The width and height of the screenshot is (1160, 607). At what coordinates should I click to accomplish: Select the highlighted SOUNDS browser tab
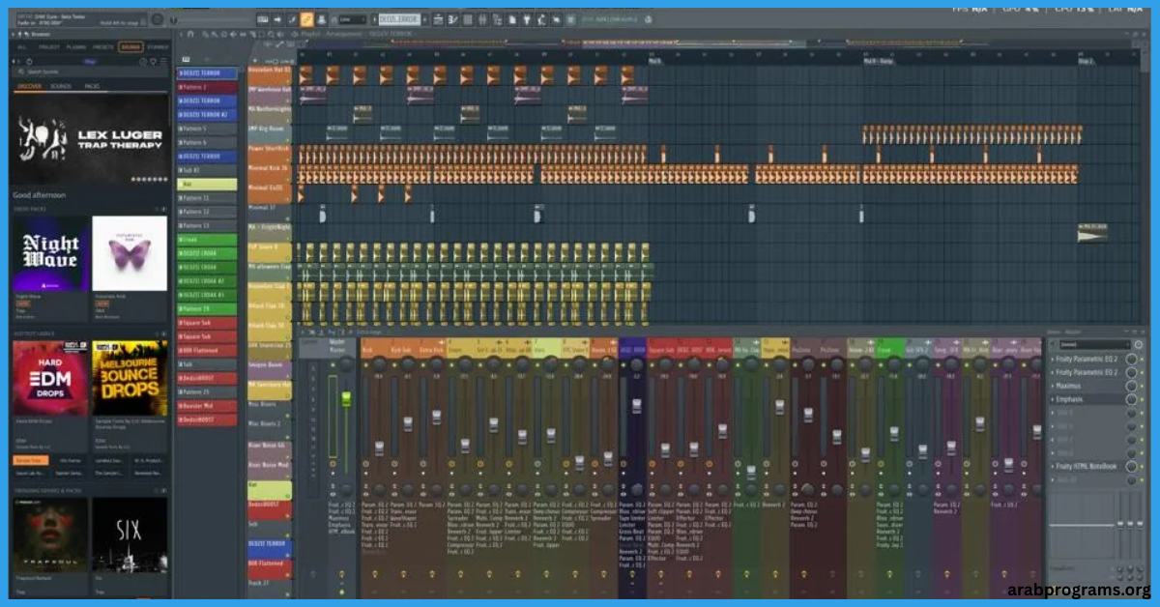130,46
